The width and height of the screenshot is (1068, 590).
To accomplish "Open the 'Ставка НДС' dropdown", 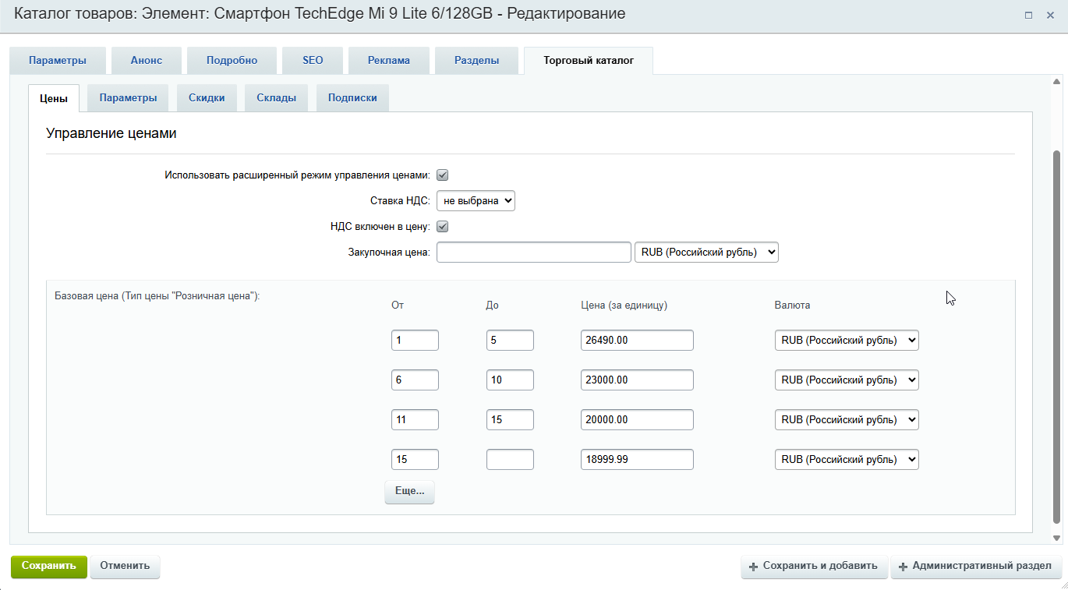I will click(x=476, y=201).
